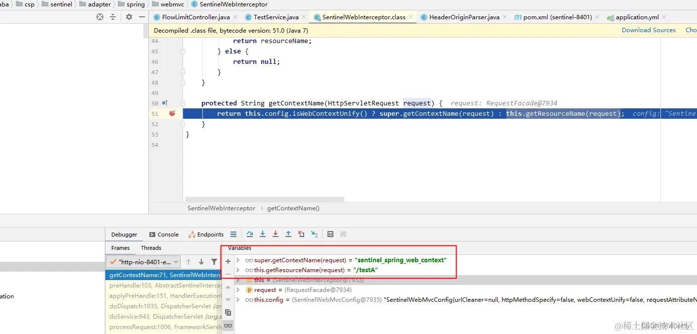Screen dimensions: 697x334
Task: Click the frames filter funnel icon
Action: click(214, 262)
